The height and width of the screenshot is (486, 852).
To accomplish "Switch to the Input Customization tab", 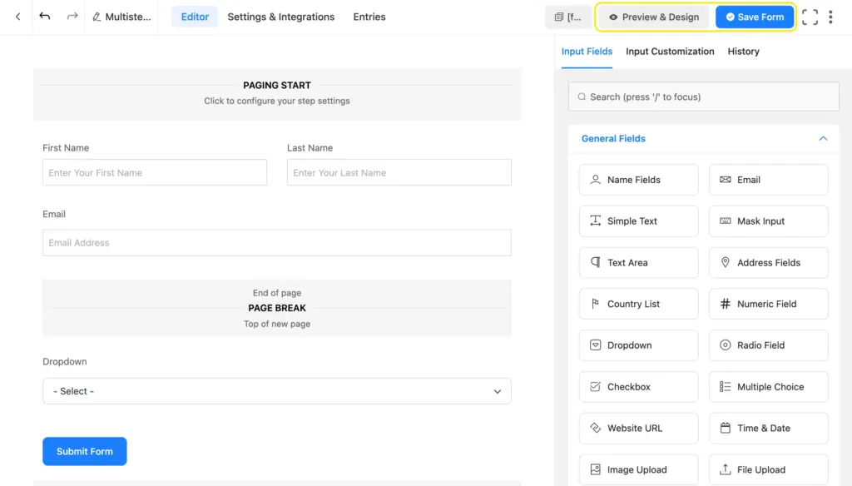I will pos(670,52).
